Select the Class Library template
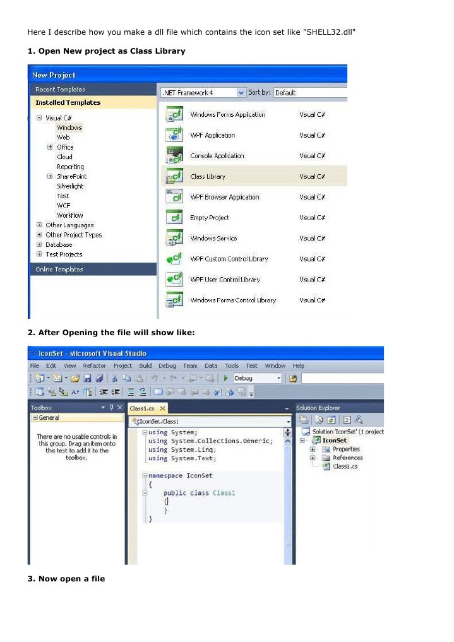The image size is (454, 642). 254,176
